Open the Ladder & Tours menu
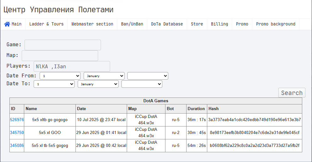Image resolution: width=312 pixels, height=162 pixels. point(46,24)
